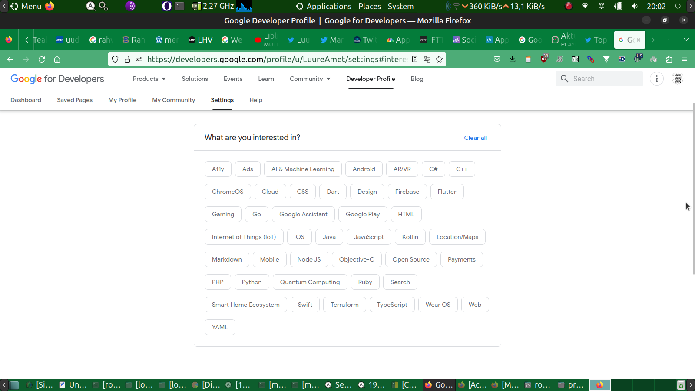Open the terminal launcher in top panel
695x391 pixels.
pos(179,6)
